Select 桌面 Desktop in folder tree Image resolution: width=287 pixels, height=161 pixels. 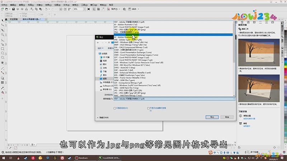(x=103, y=79)
